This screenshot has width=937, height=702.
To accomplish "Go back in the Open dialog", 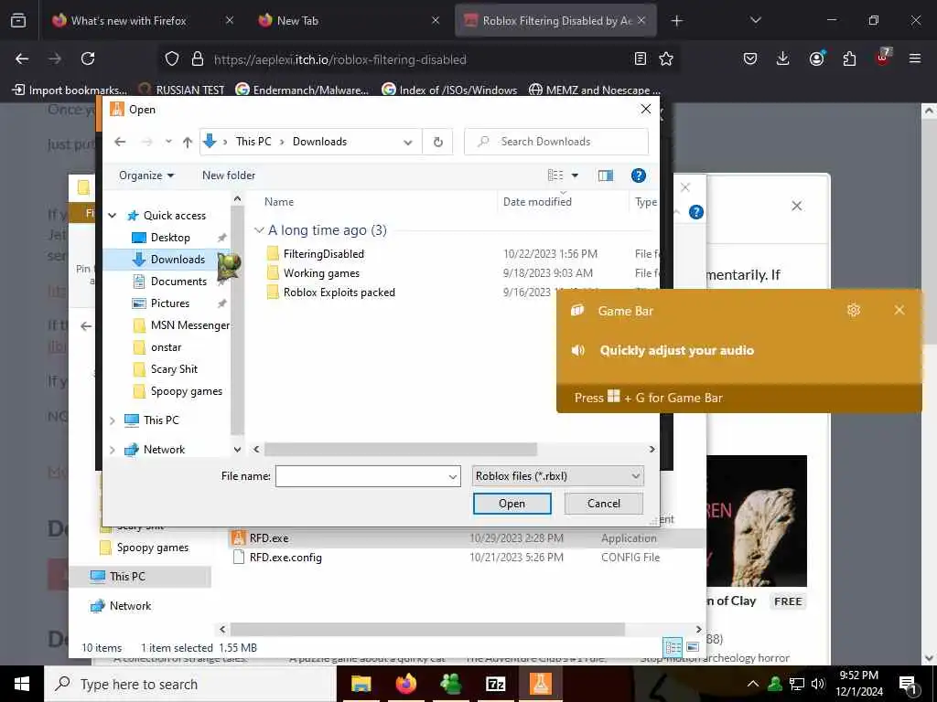I will point(120,142).
